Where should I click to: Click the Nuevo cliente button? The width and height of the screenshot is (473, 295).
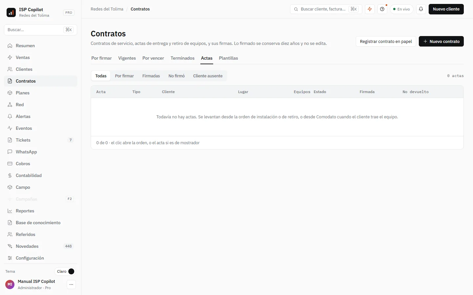point(446,9)
